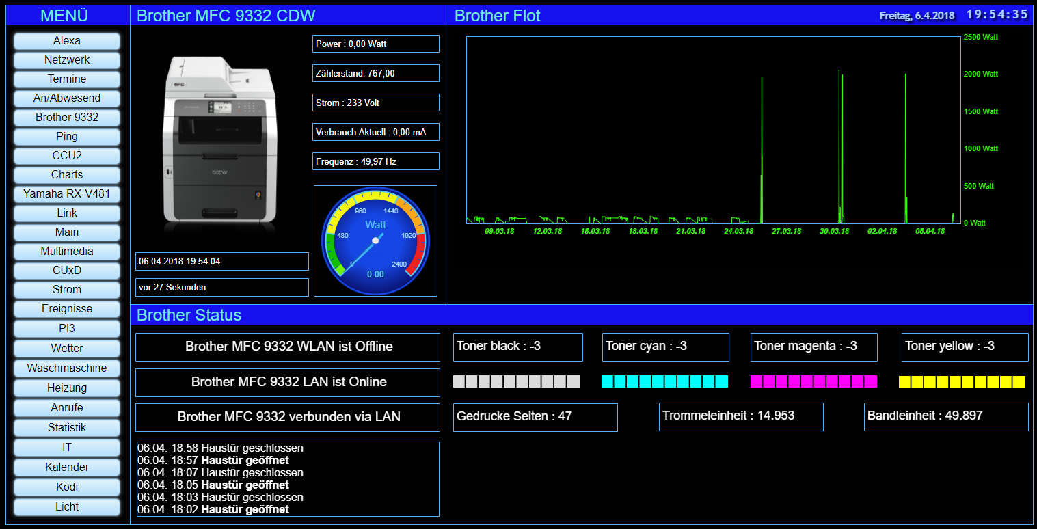Click the 18:58 Haustür geschlossen entry

[220, 448]
